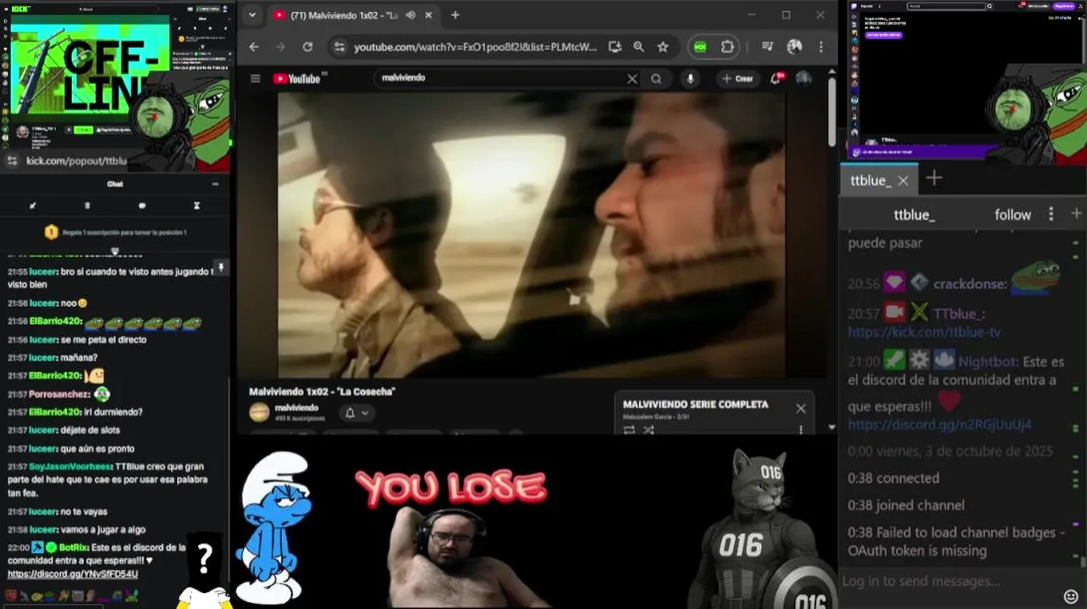Viewport: 1087px width, 609px height.
Task: Open YouTube account avatar menu
Action: pyautogui.click(x=803, y=79)
